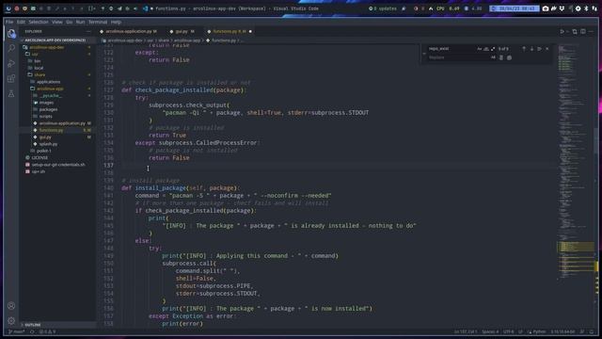This screenshot has height=339, width=602.
Task: Open splash.py from the Explorer tree
Action: click(x=48, y=144)
